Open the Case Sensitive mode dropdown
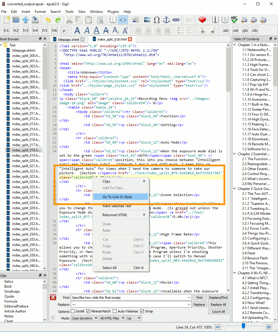This screenshot has height=332, width=278. [x=85, y=318]
